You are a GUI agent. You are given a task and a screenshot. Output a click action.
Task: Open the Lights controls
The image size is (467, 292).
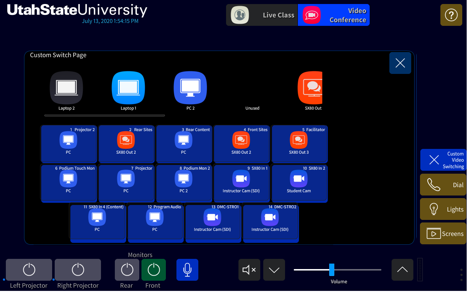click(x=443, y=209)
